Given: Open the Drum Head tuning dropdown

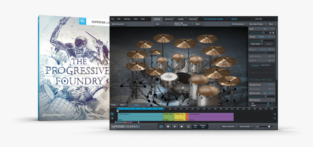Looking at the screenshot, I should 256,44.
